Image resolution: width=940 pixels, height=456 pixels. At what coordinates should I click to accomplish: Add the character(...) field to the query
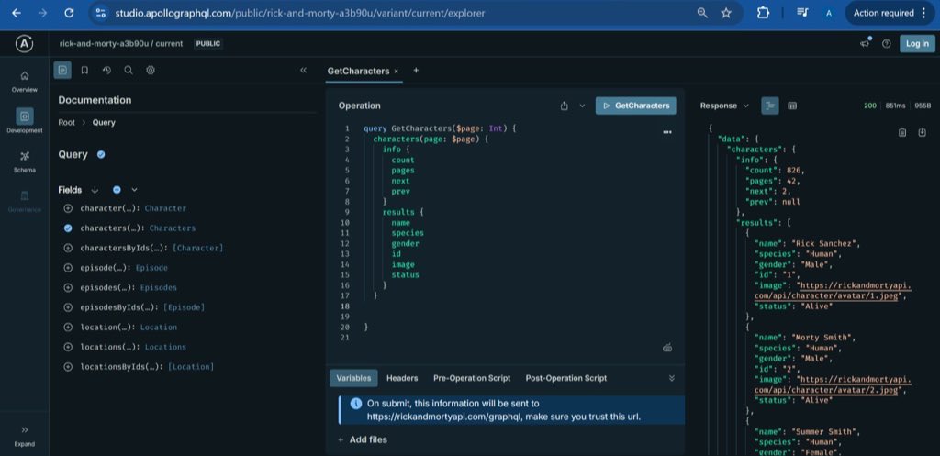68,208
